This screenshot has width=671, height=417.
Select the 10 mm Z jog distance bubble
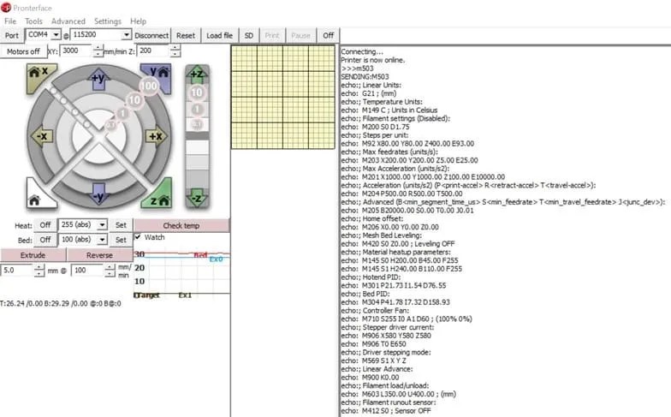click(x=197, y=92)
